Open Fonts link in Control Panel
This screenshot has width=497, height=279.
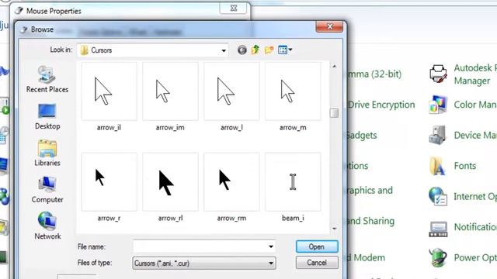pyautogui.click(x=465, y=166)
